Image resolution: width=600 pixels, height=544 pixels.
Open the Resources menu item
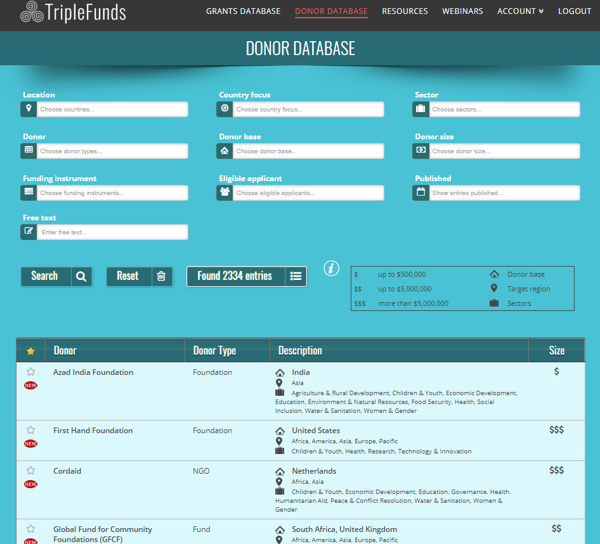point(405,11)
